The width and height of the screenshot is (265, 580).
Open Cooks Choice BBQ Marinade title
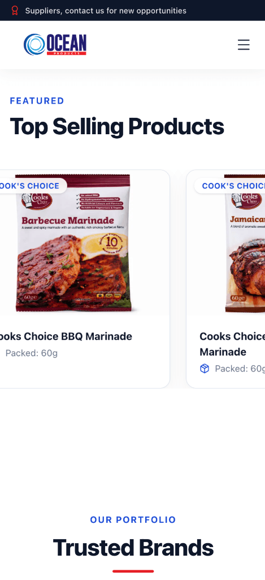(x=65, y=336)
